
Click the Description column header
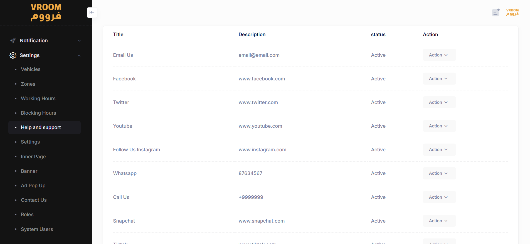(252, 34)
